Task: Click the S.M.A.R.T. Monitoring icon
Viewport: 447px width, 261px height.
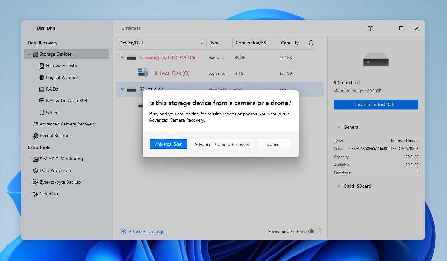Action: pyautogui.click(x=36, y=159)
